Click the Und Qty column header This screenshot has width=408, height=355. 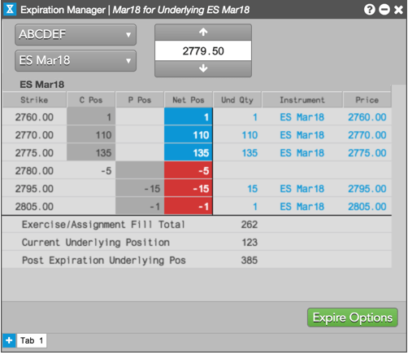point(237,100)
